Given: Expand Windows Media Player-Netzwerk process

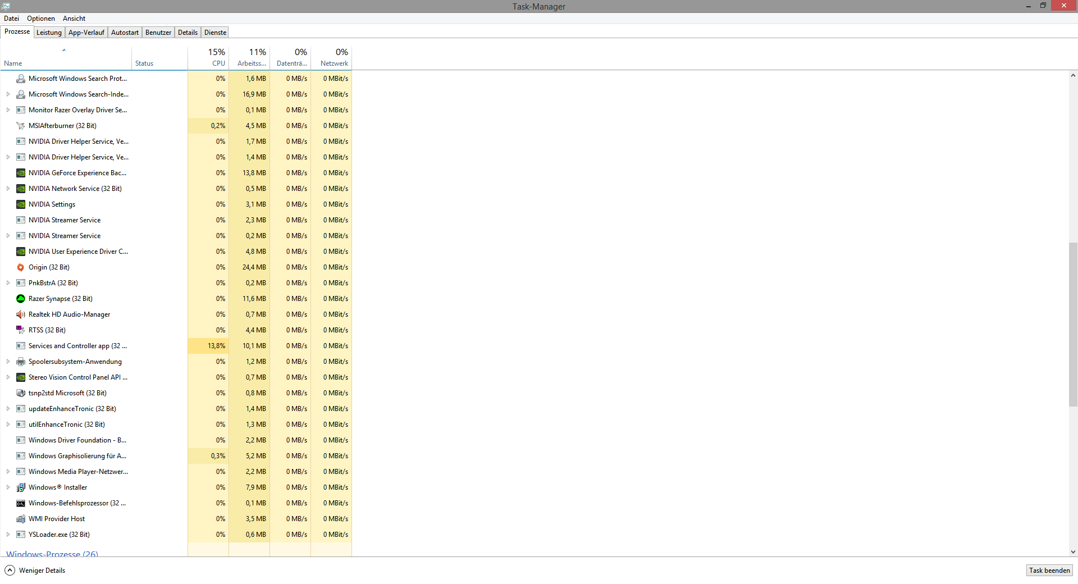Looking at the screenshot, I should (8, 472).
